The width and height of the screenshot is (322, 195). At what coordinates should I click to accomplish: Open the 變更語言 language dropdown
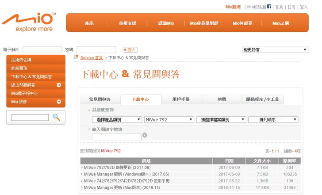pos(275,50)
